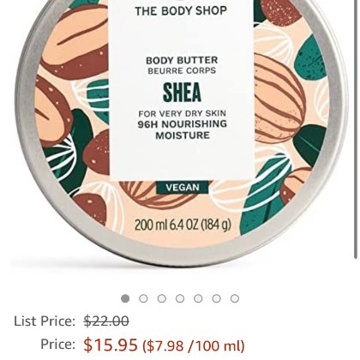Click the ($7.98 /100 ml) unit price
This screenshot has width=360, height=360.
point(194,345)
